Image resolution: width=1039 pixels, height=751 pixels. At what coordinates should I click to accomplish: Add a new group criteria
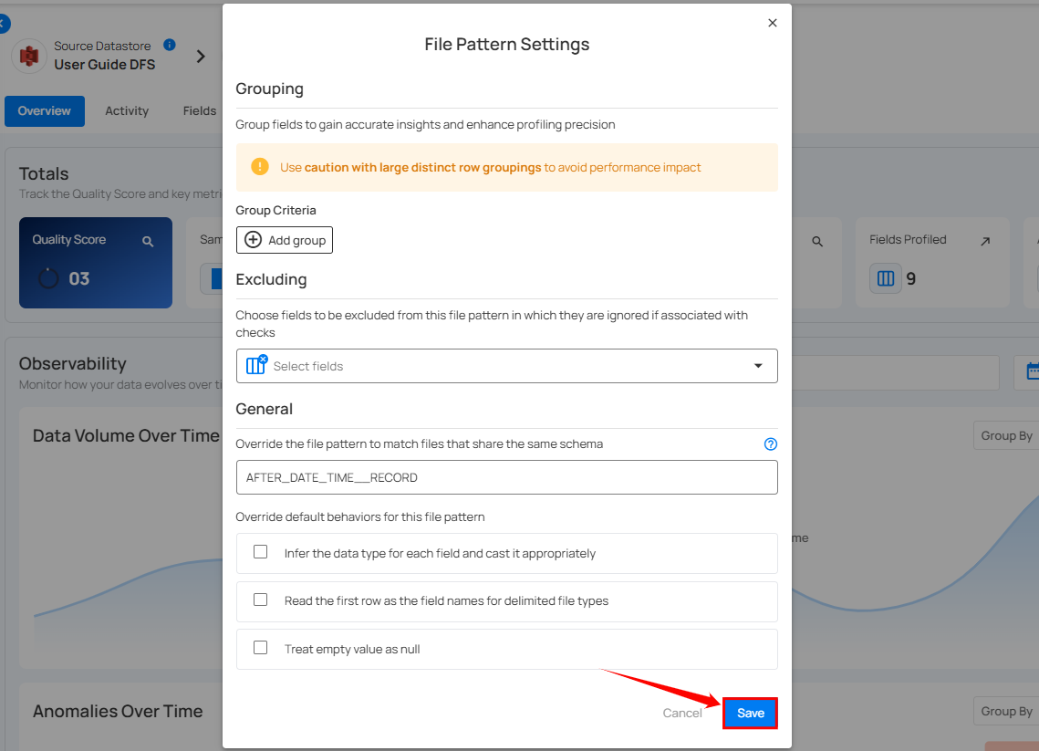(x=285, y=240)
